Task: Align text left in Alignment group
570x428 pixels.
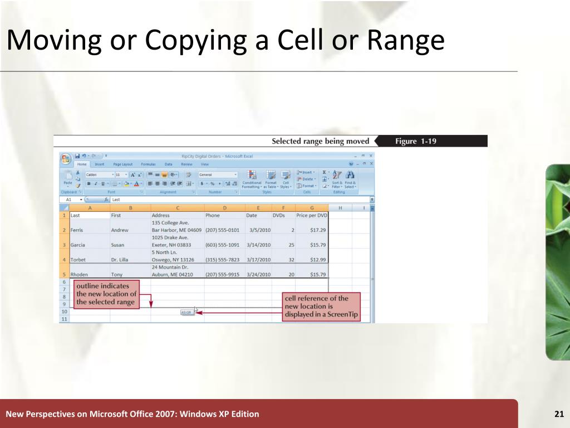Action: pyautogui.click(x=150, y=184)
